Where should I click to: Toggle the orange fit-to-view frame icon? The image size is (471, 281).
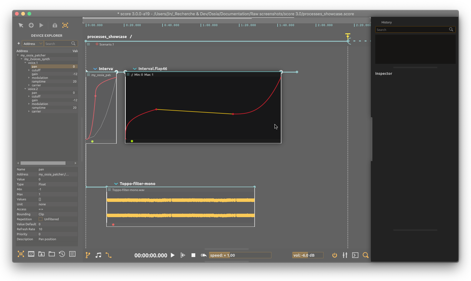[x=65, y=25]
